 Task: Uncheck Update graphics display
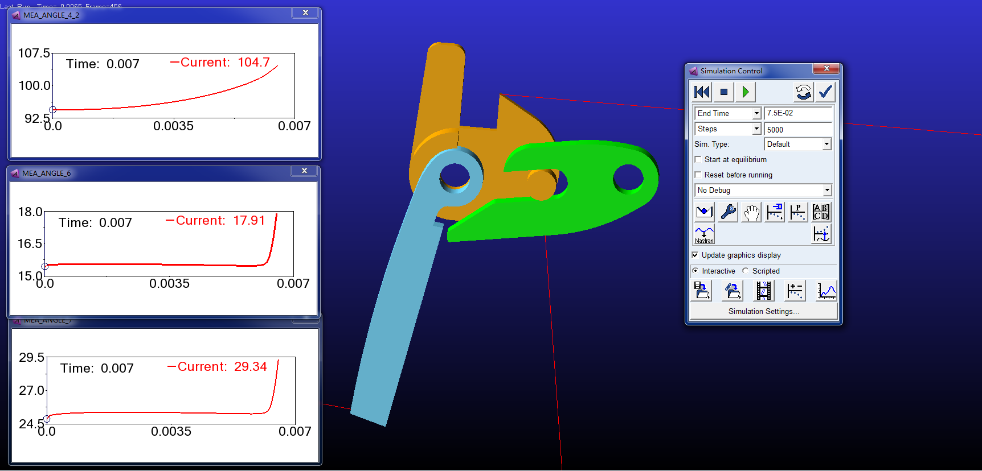point(695,255)
